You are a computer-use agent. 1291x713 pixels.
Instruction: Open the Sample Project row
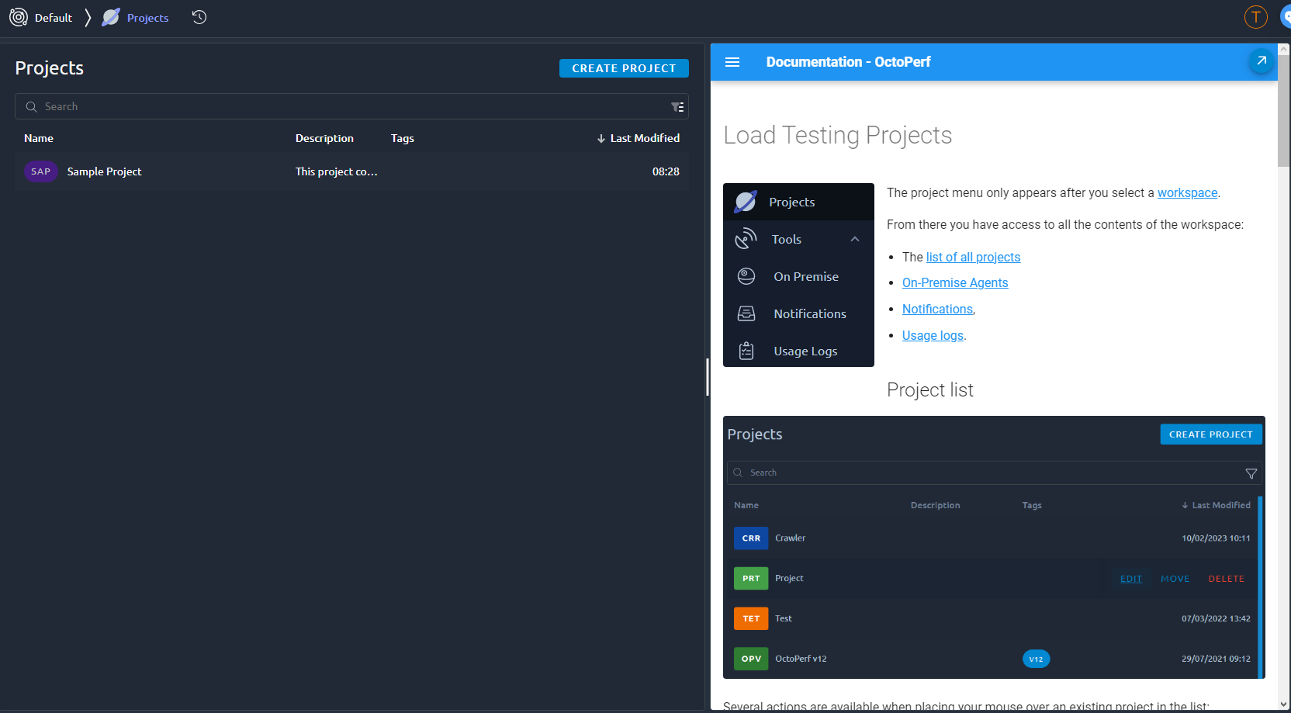coord(351,171)
